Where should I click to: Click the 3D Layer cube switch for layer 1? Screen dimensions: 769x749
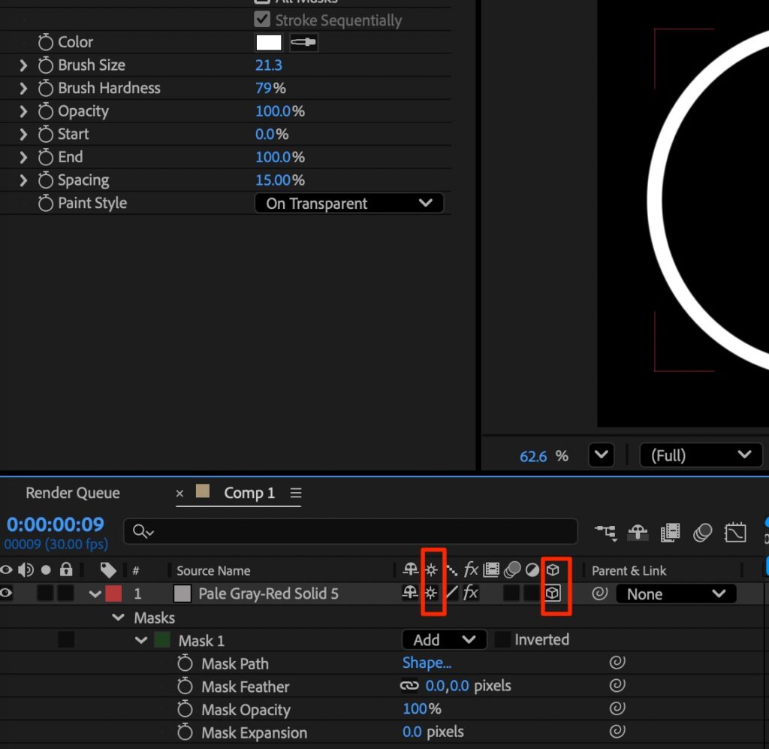pyautogui.click(x=553, y=593)
